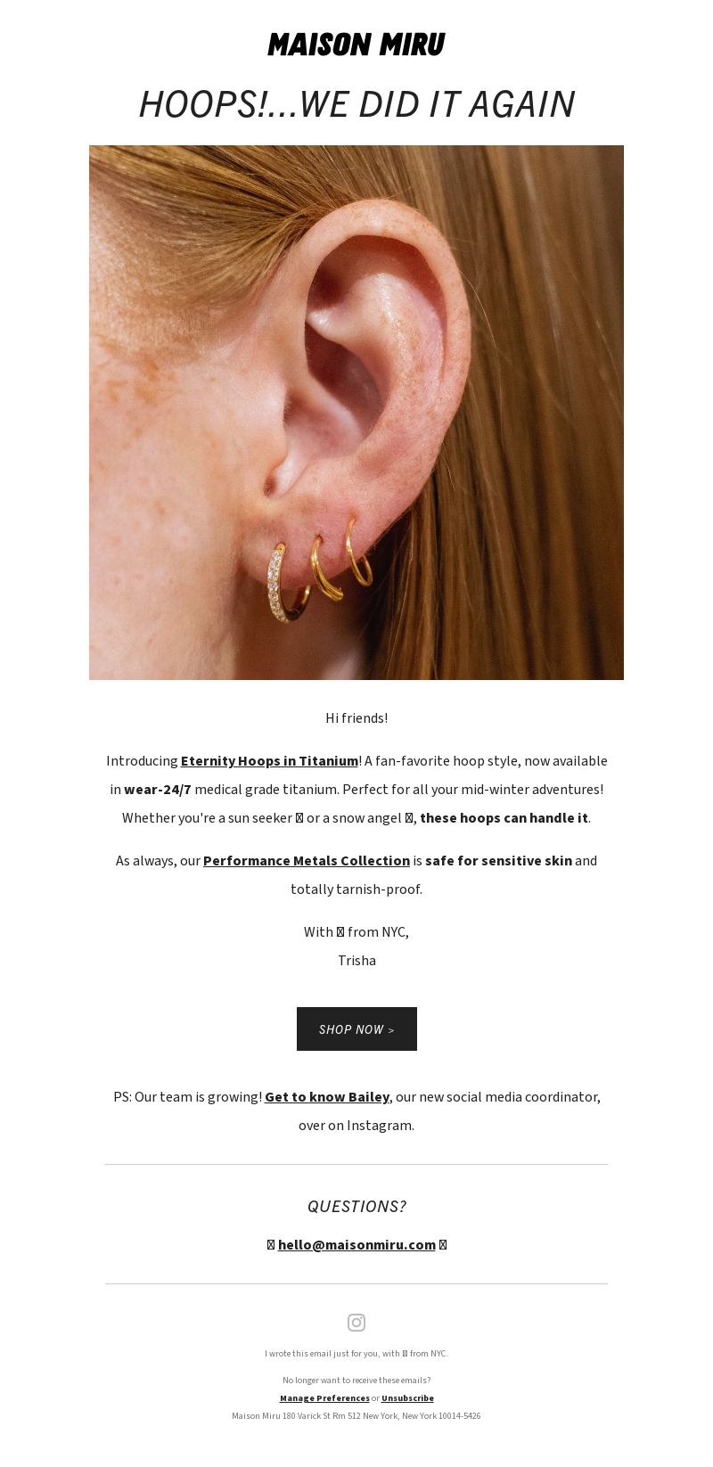Click the middle gold hoop in photo
The image size is (713, 1467).
[x=324, y=569]
